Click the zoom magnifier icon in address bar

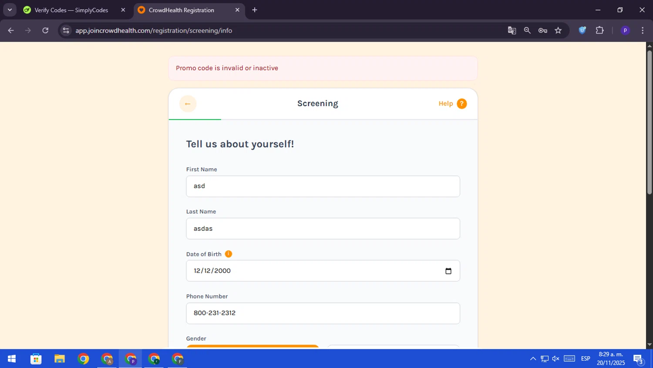(527, 30)
